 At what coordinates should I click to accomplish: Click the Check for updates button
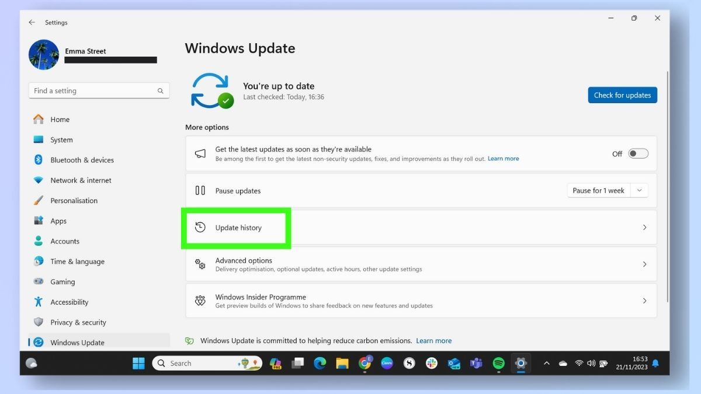(622, 95)
